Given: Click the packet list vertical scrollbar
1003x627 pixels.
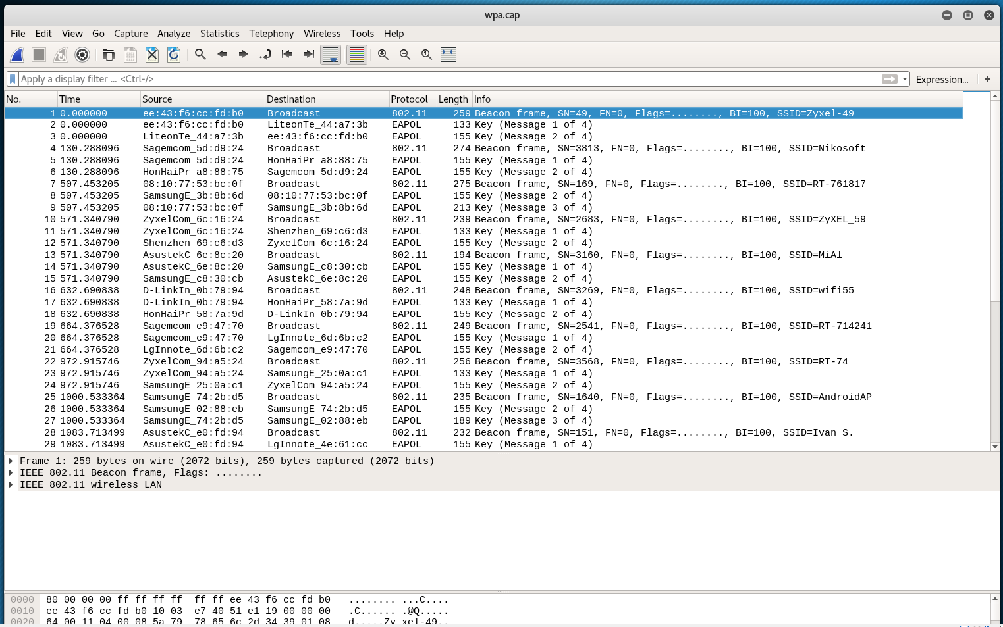Looking at the screenshot, I should pyautogui.click(x=994, y=263).
